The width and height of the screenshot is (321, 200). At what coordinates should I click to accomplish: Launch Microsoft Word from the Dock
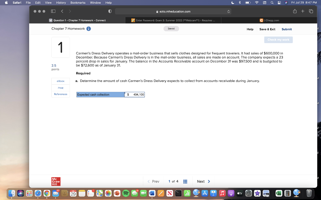(152, 193)
